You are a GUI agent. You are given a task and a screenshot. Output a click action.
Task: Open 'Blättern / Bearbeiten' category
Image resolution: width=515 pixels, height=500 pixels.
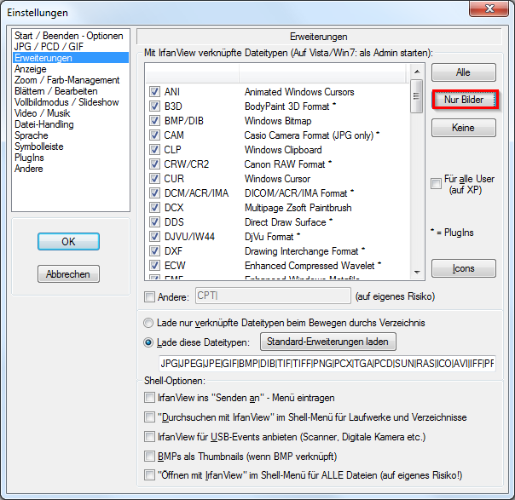coord(55,91)
